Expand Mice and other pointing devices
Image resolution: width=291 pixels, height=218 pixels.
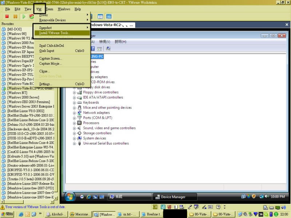tap(74, 108)
